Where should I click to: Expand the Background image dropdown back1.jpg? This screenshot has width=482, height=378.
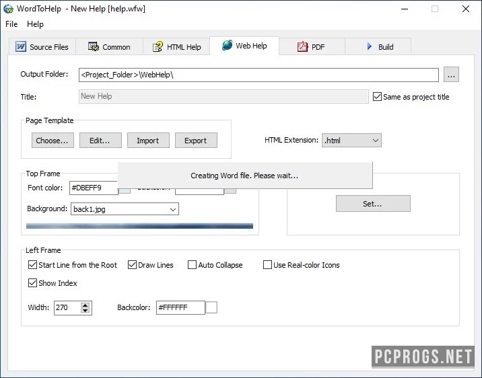coord(125,209)
